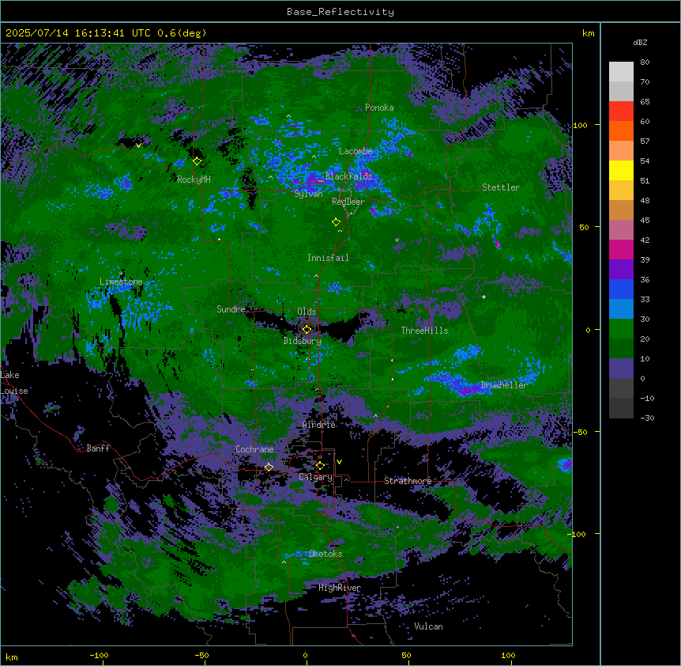Select the Cochrane label
Viewport: 681px width, 666px height.
[x=254, y=449]
